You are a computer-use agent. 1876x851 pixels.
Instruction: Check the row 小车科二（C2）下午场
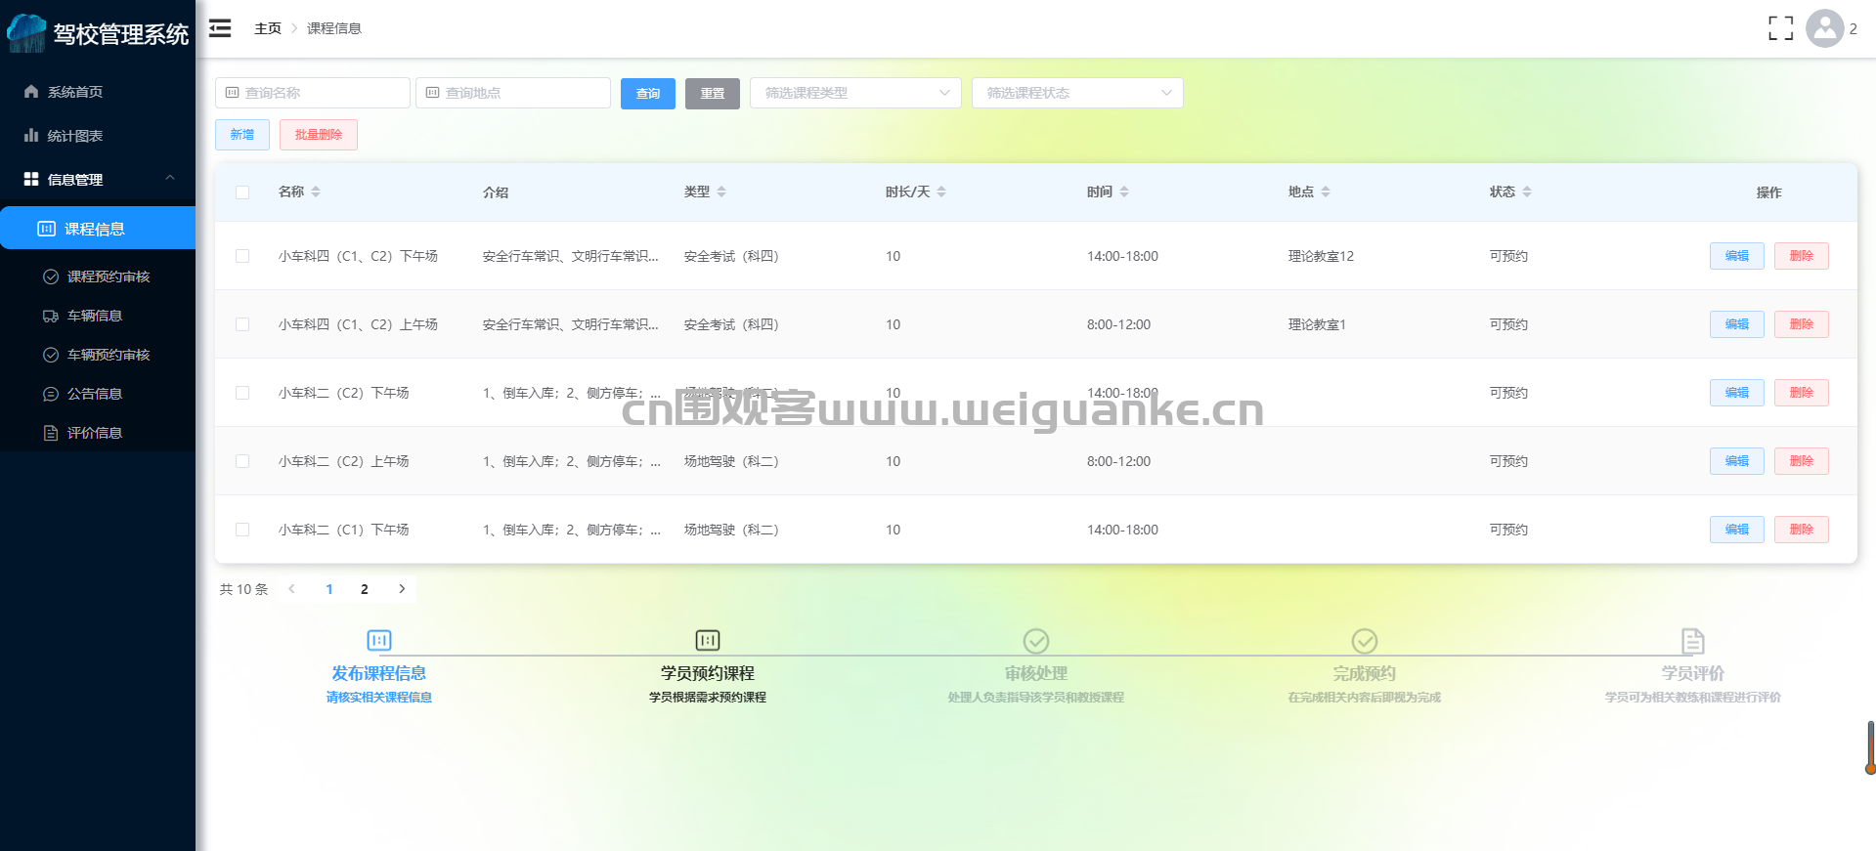[x=242, y=393]
